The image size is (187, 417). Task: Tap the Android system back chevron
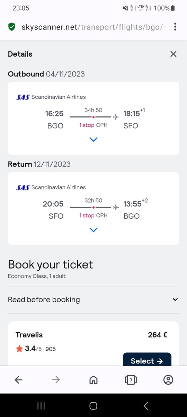(146, 406)
